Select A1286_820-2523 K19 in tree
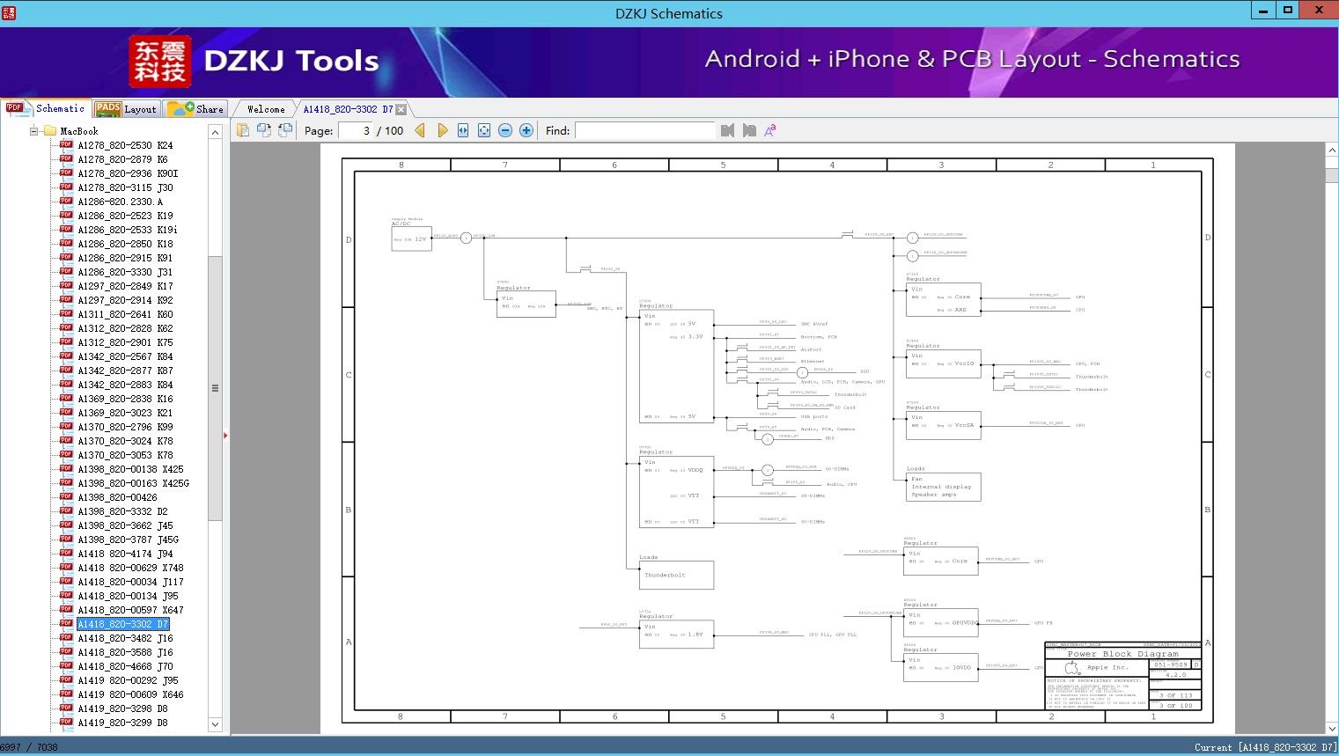 (125, 216)
